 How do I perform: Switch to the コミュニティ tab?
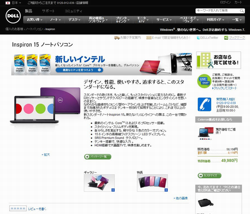tap(73, 11)
